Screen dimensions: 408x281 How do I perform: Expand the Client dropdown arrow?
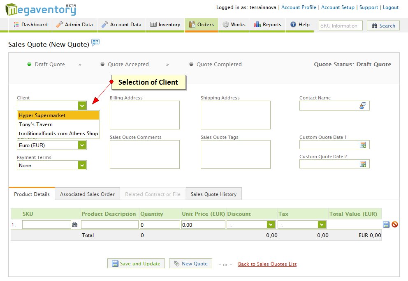(82, 106)
